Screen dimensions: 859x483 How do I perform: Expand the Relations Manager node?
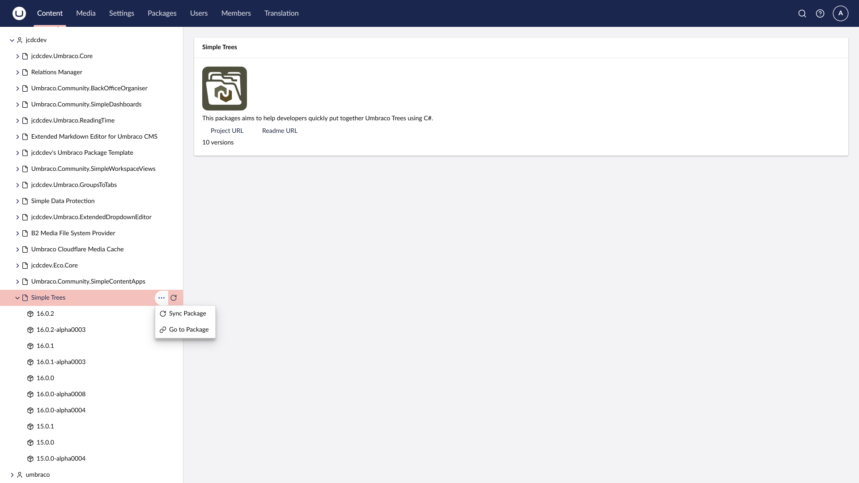coord(18,72)
